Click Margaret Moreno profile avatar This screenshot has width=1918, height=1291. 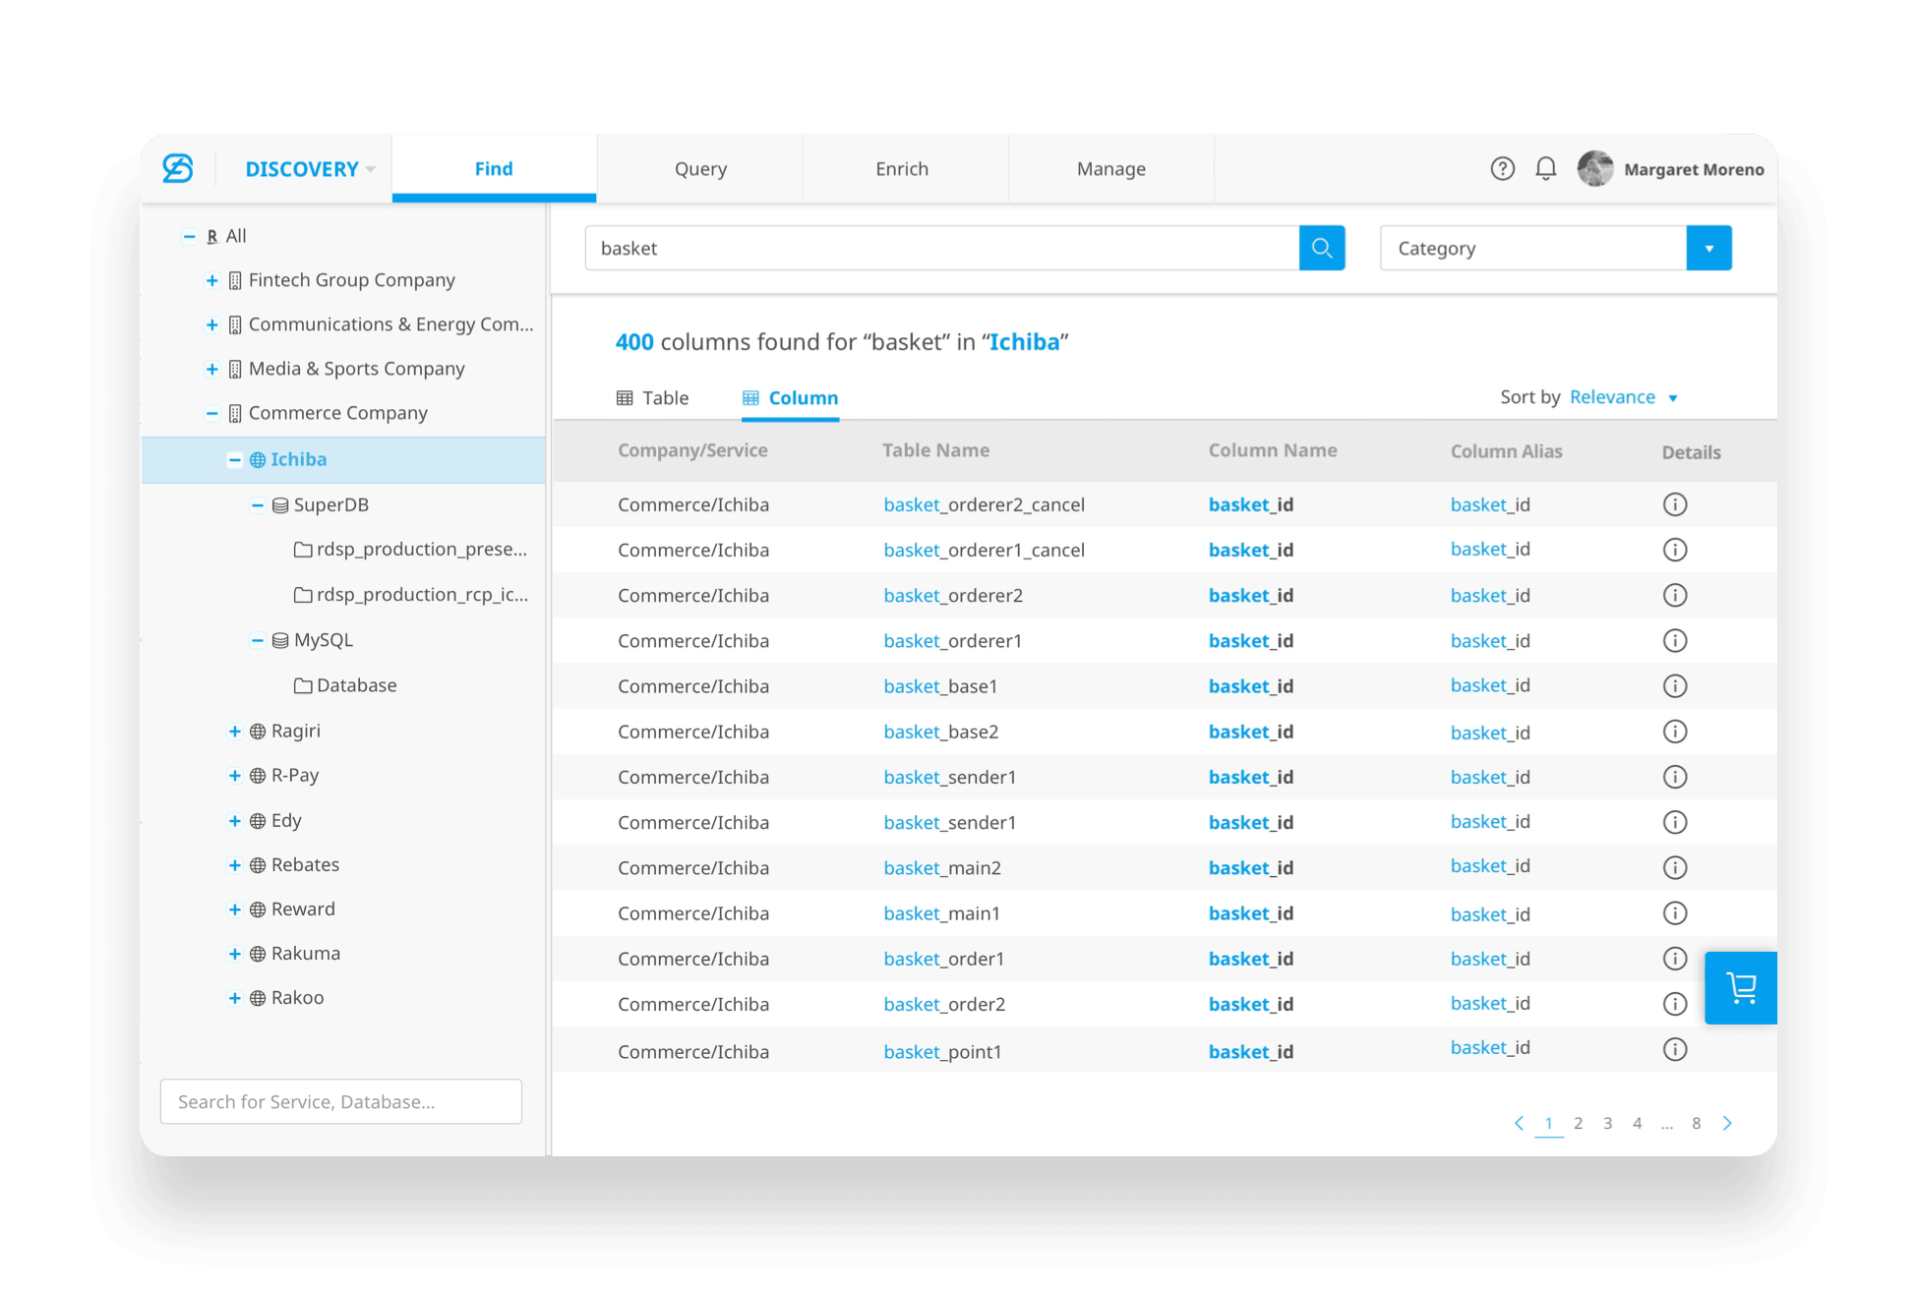click(x=1595, y=168)
